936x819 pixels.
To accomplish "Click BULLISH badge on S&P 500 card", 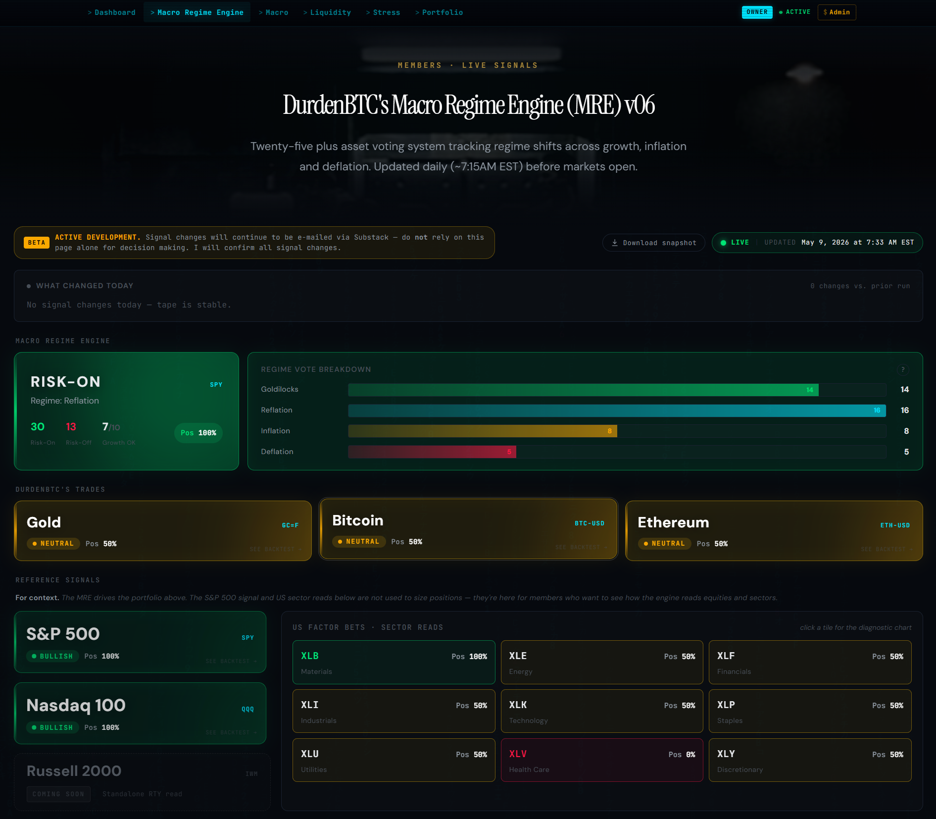I will click(x=52, y=656).
